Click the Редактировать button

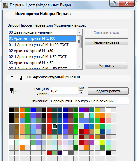[x=108, y=91]
